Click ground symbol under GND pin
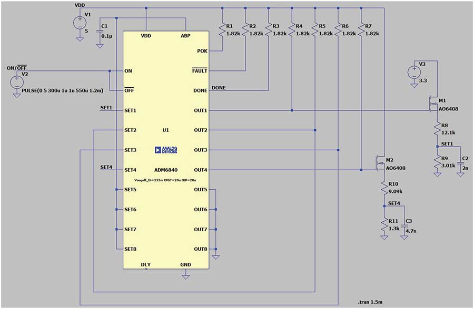The height and width of the screenshot is (309, 474). tap(185, 277)
